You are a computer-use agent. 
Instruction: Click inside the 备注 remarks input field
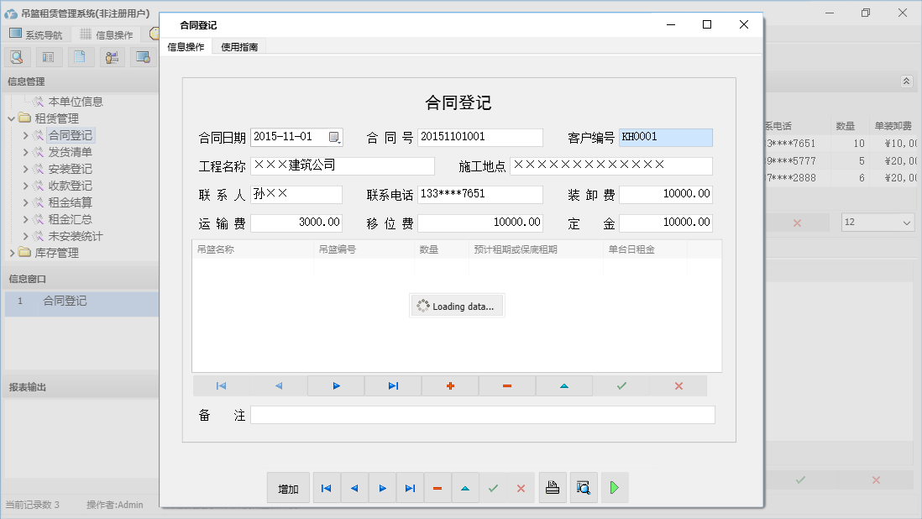pos(483,414)
